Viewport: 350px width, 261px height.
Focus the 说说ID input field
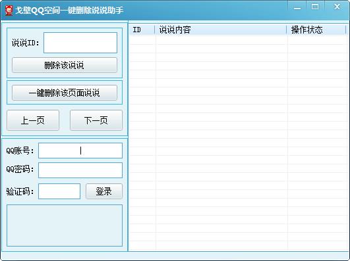tap(80, 43)
